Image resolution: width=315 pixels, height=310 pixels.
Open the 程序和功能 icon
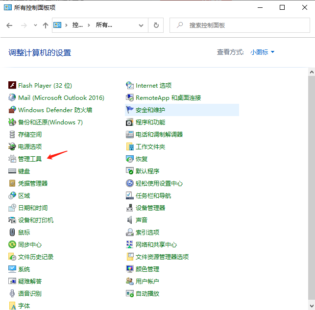129,122
